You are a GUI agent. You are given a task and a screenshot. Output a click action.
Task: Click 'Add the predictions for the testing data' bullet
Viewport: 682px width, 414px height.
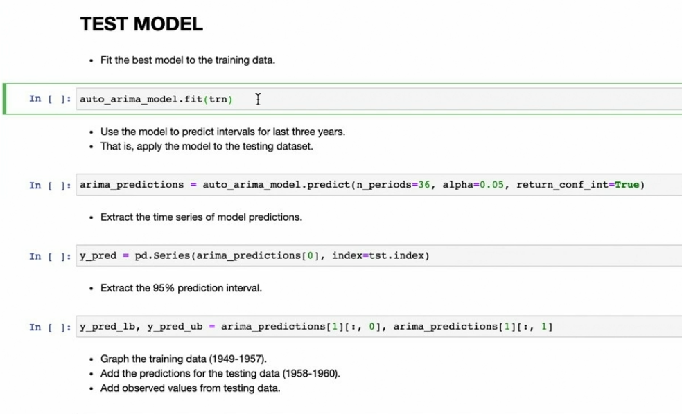click(220, 373)
